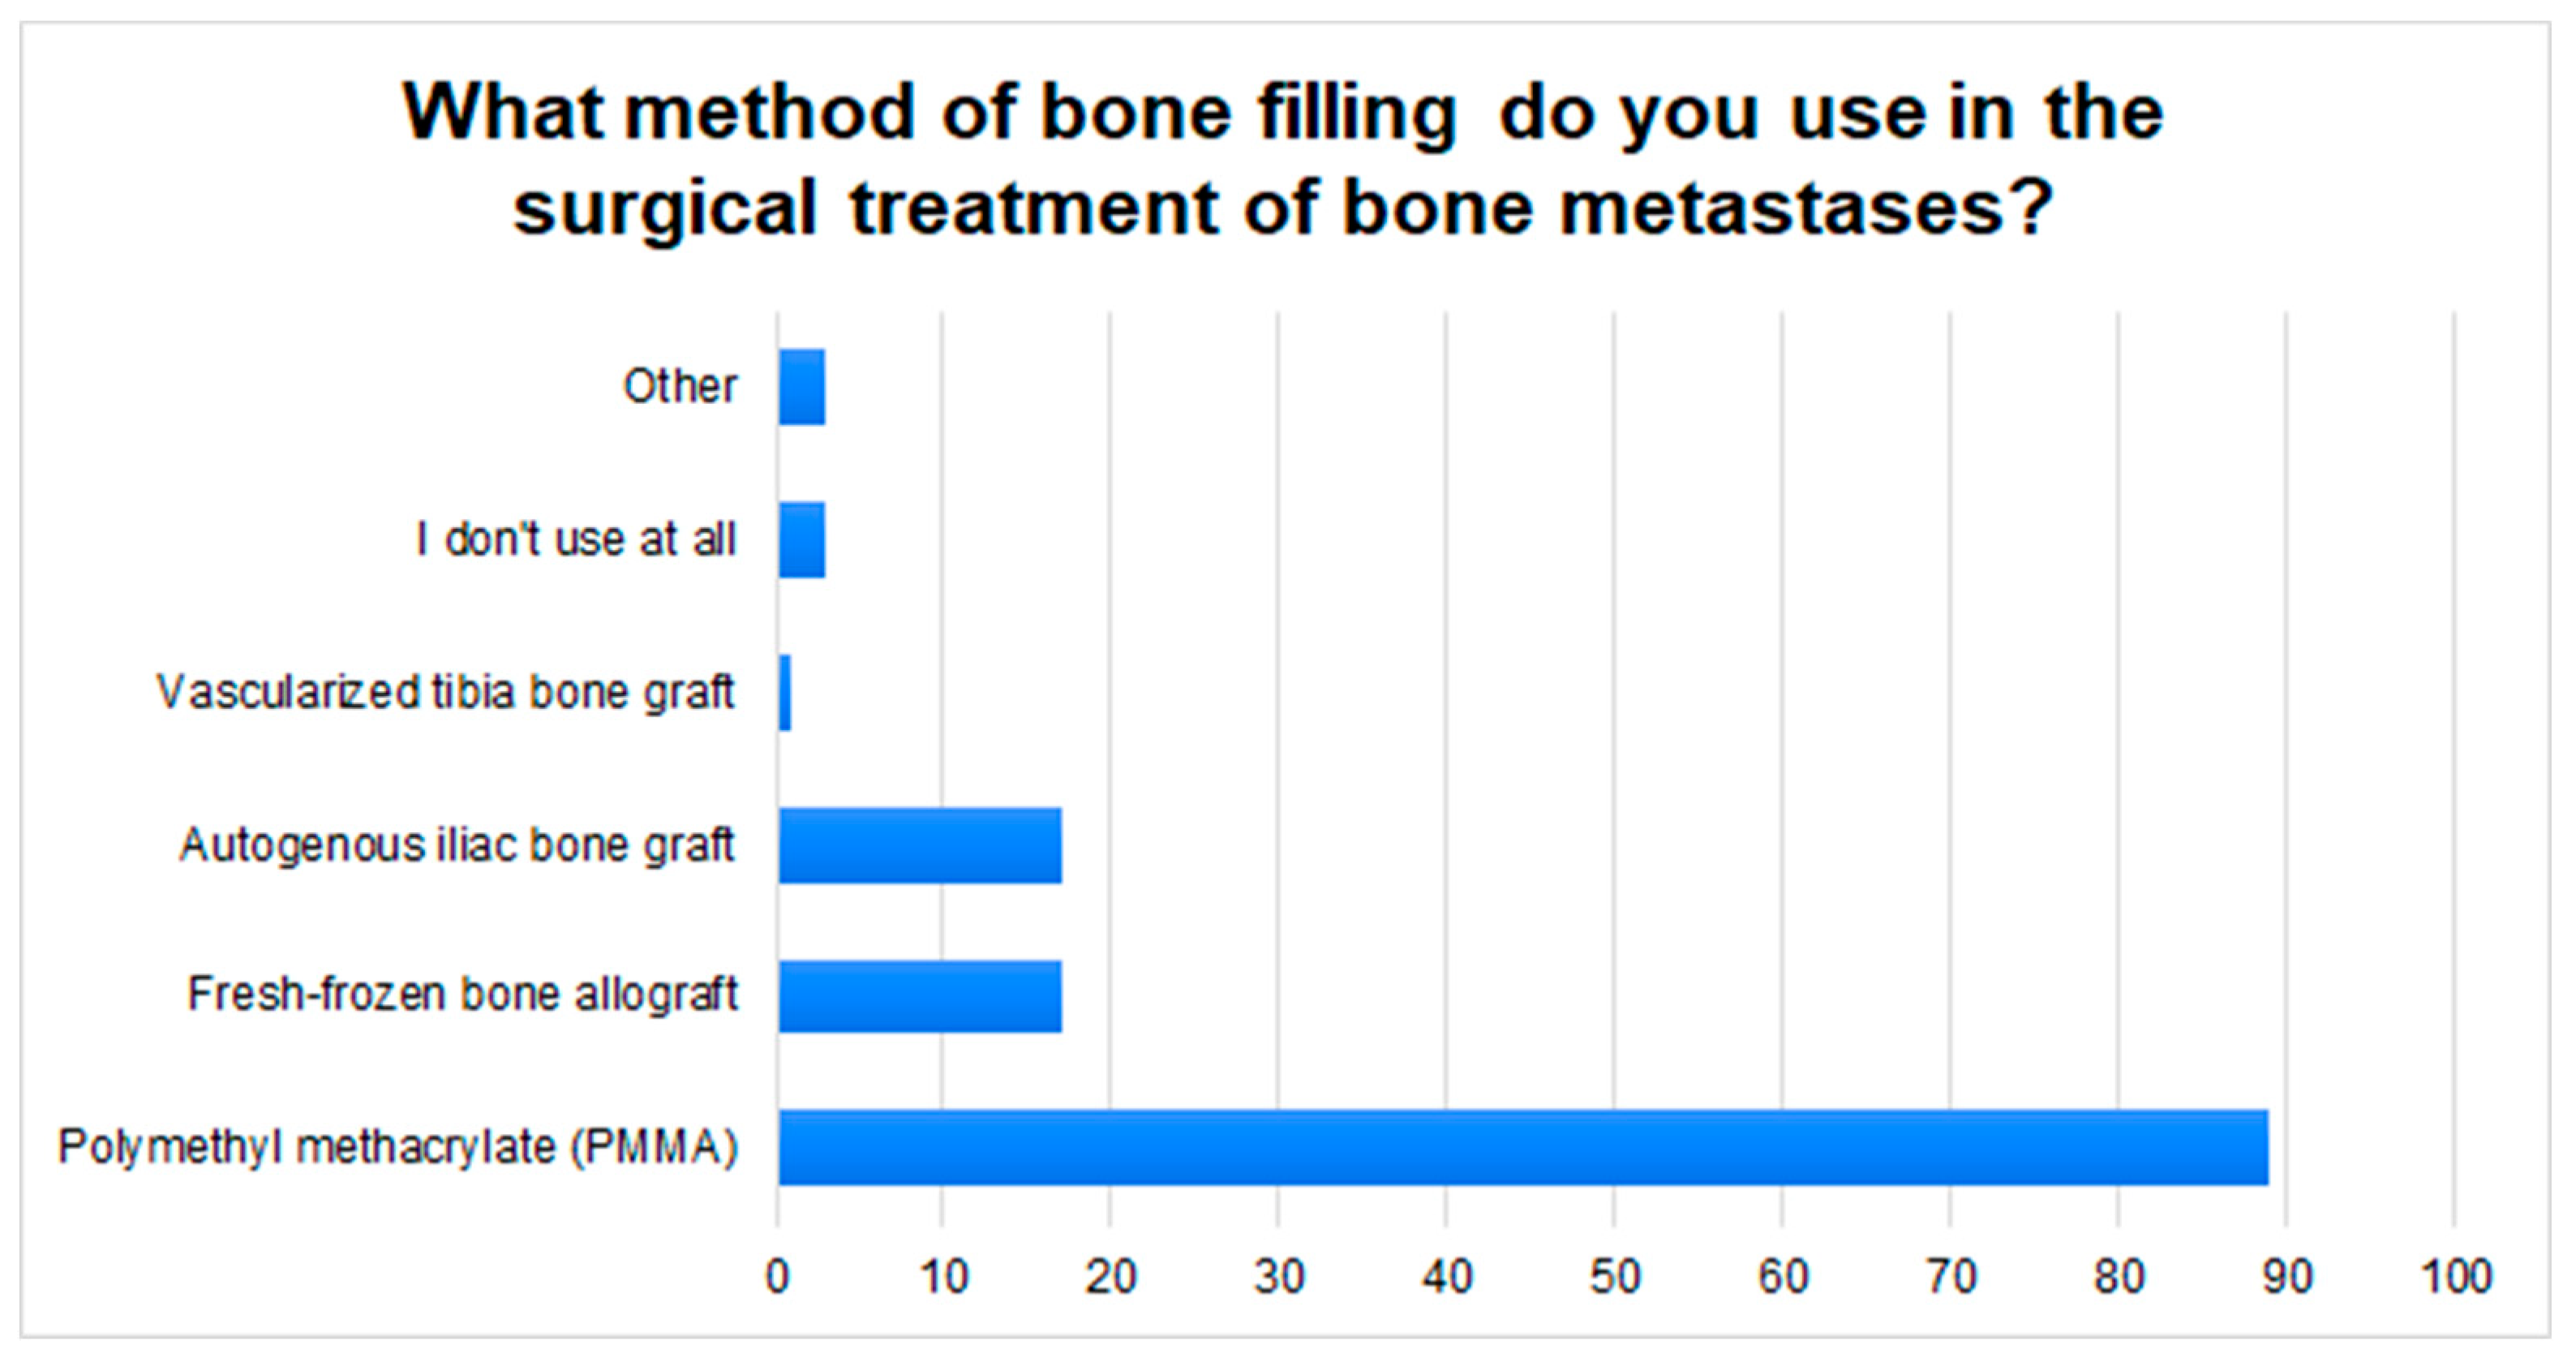The image size is (2576, 1366).
Task: Select the "Autogenous iliac bone graft" label
Action: pyautogui.click(x=457, y=845)
